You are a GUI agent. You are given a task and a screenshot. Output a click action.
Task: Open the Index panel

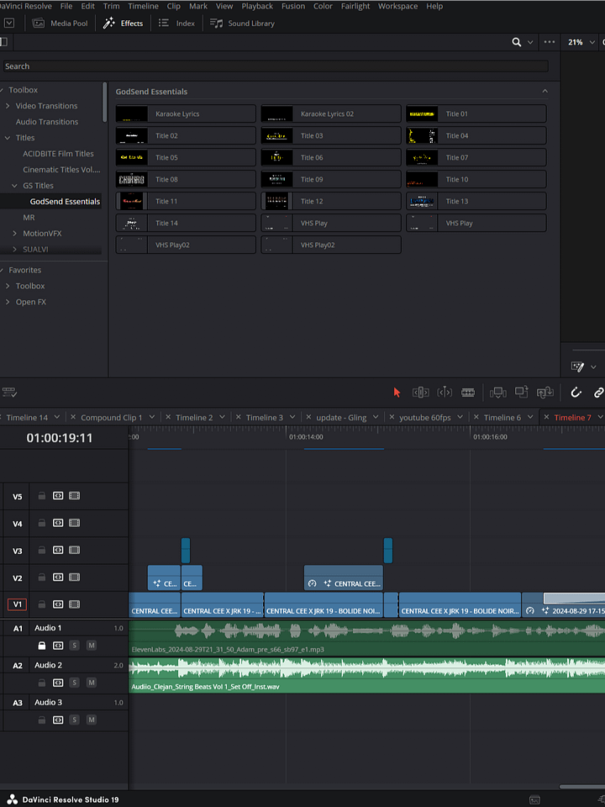pyautogui.click(x=176, y=24)
